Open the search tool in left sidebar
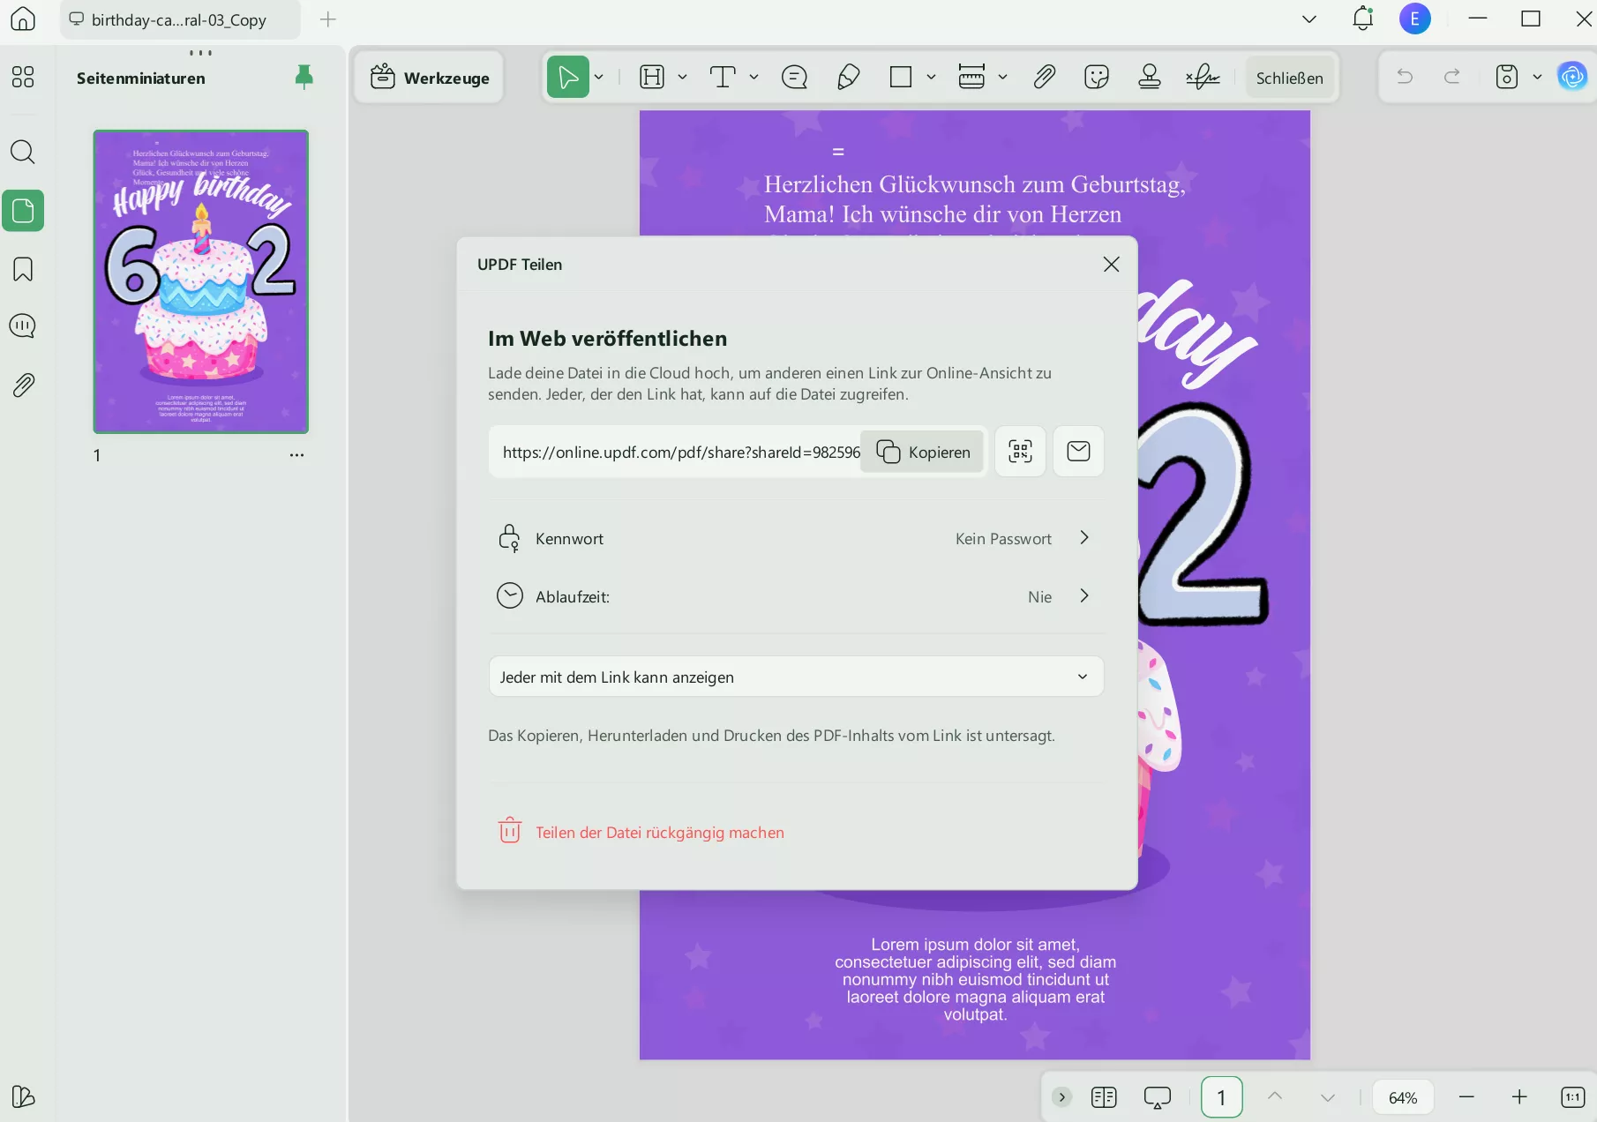 [23, 152]
